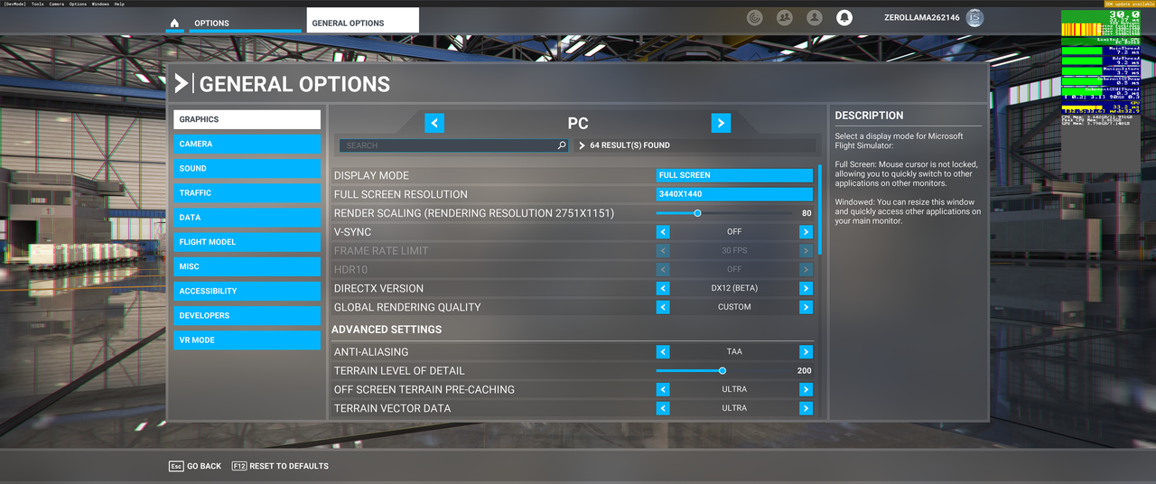Image resolution: width=1156 pixels, height=484 pixels.
Task: Open the Developers settings category
Action: click(247, 315)
